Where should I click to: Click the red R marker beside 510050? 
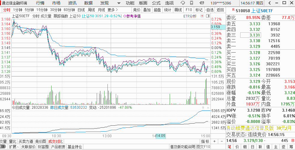[233, 10]
